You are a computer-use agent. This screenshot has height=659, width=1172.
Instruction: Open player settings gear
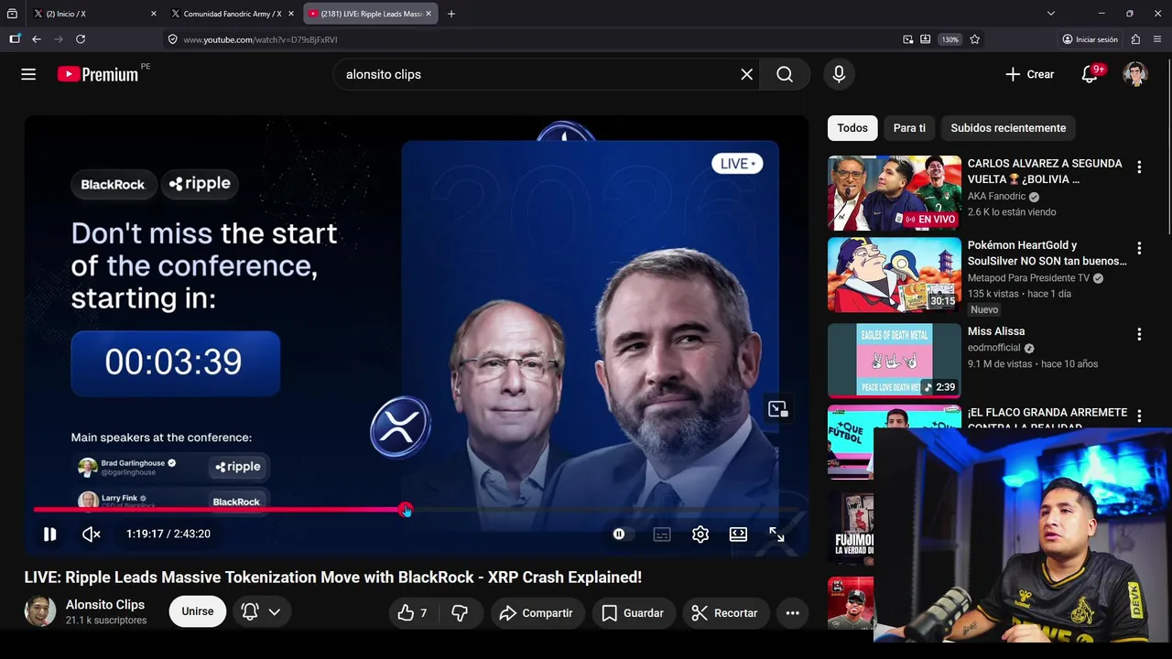point(700,534)
